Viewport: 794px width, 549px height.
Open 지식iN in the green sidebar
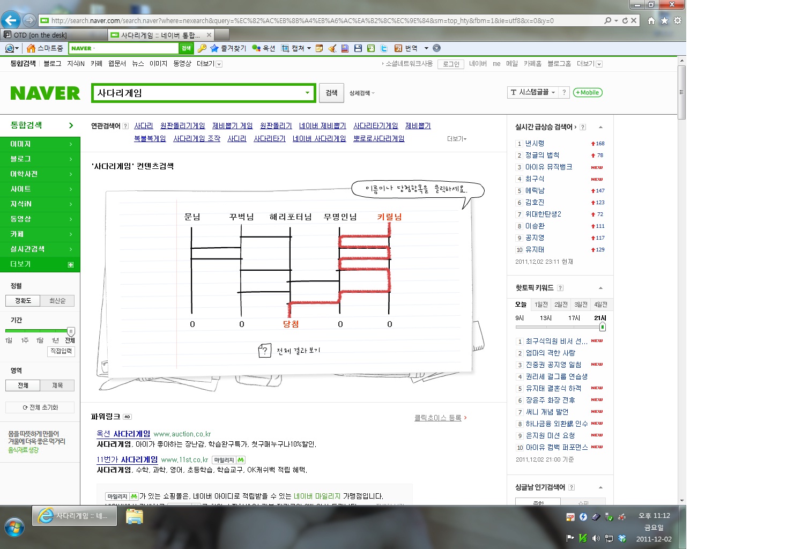click(40, 204)
